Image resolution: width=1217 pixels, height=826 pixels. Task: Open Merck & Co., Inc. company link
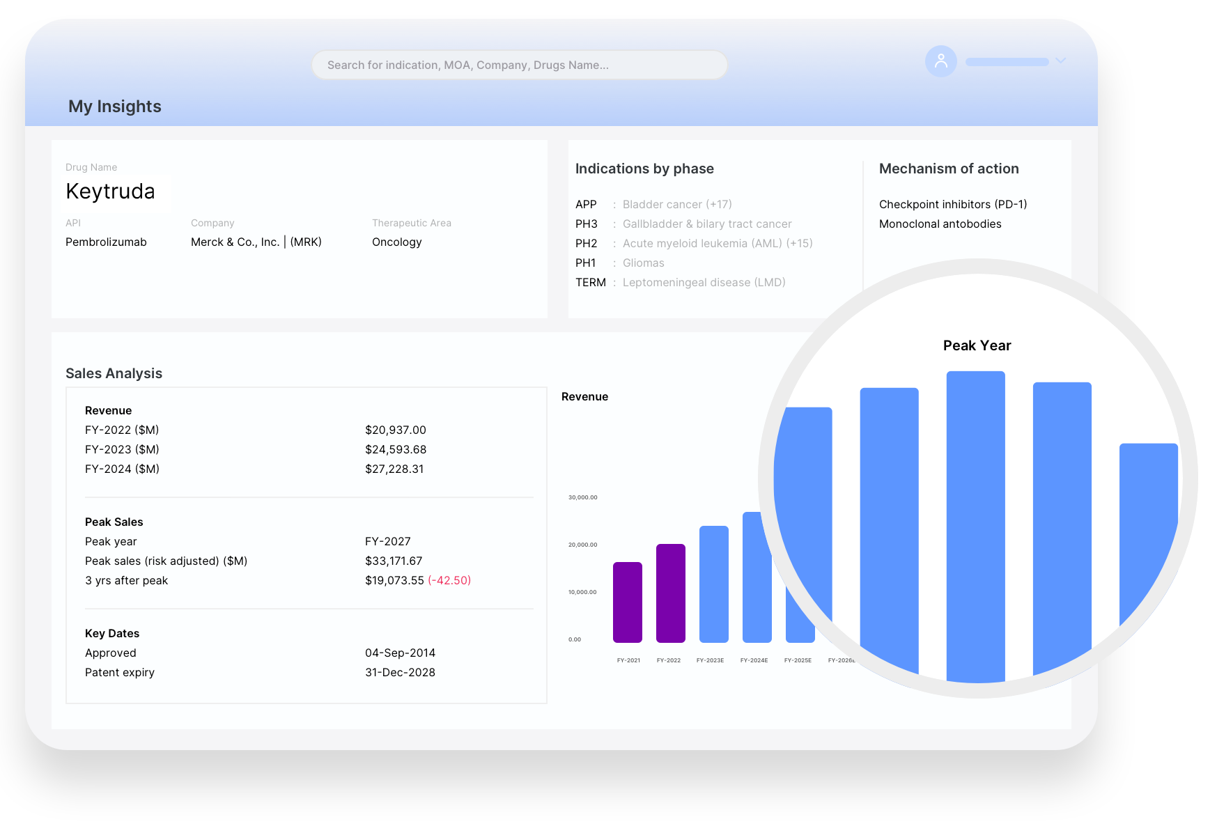click(256, 242)
